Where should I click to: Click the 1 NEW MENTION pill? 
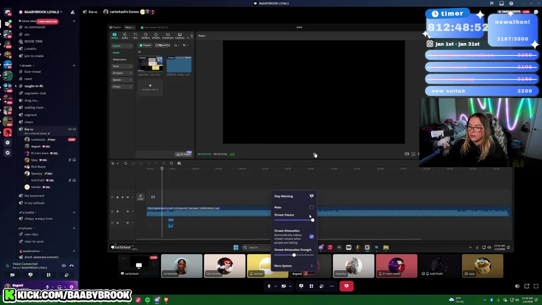pyautogui.click(x=47, y=21)
